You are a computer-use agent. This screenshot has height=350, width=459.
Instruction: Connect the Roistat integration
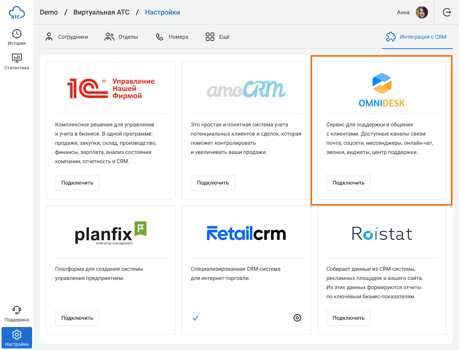point(348,318)
